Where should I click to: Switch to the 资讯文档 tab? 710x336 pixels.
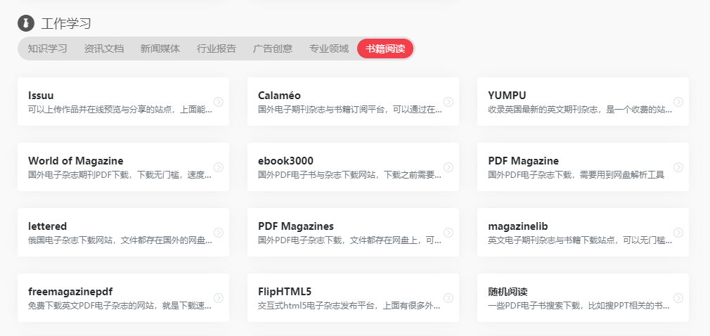(104, 49)
